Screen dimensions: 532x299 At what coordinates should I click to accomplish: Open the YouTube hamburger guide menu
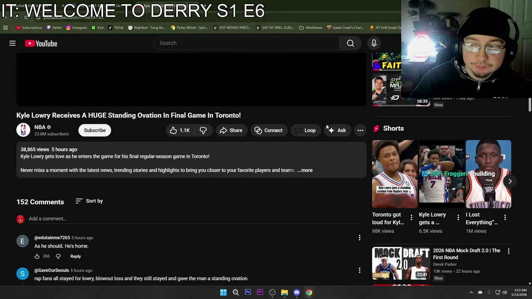tap(12, 43)
